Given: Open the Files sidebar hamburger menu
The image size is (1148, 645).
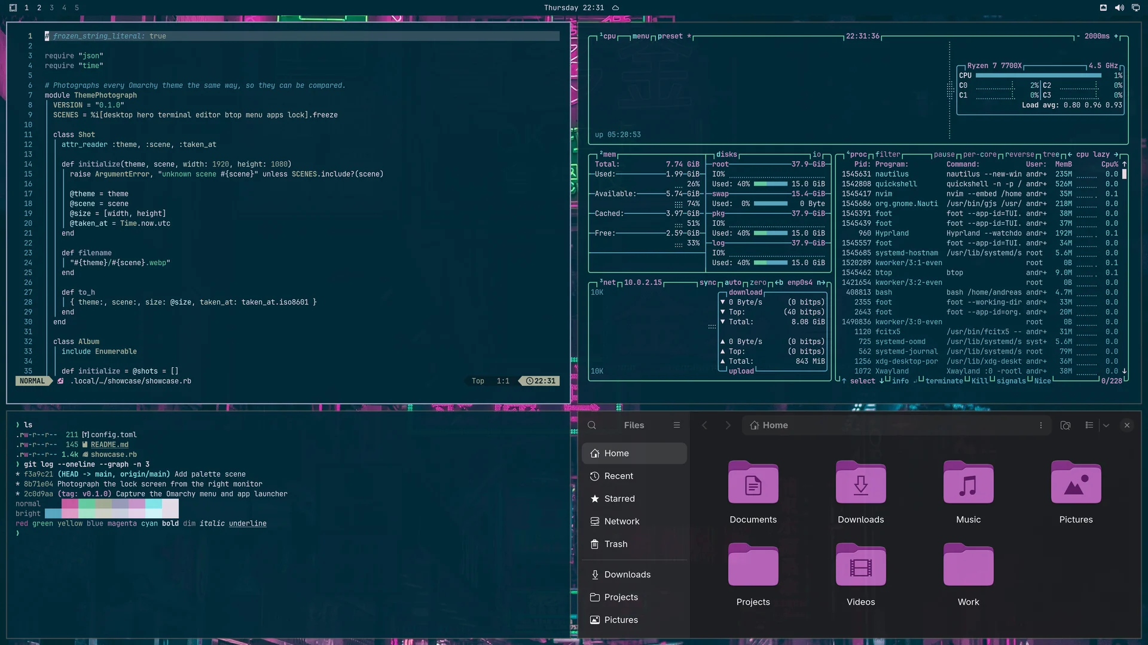Looking at the screenshot, I should [x=677, y=425].
